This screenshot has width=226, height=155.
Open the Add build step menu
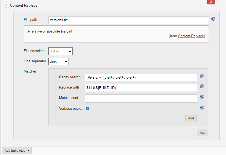[x=17, y=151]
